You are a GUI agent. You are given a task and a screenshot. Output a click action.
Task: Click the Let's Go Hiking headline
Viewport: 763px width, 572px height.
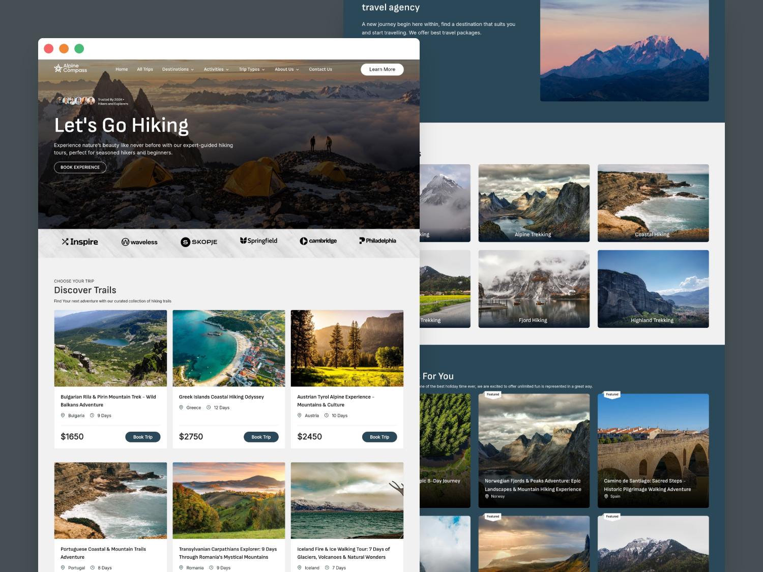(122, 126)
